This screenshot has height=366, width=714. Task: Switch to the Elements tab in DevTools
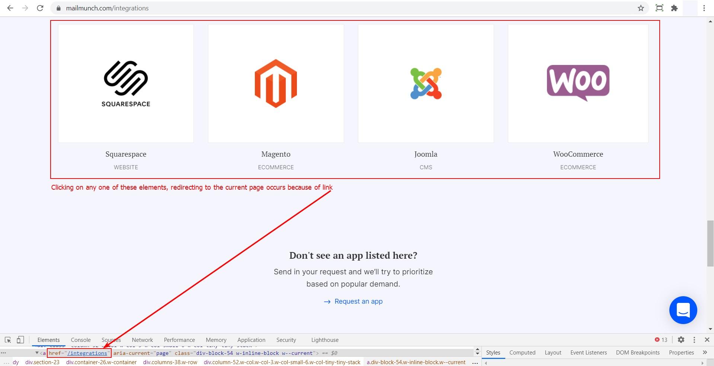click(x=48, y=340)
